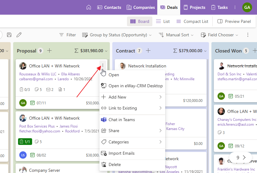Choose Open from context menu
The height and width of the screenshot is (173, 257).
pyautogui.click(x=132, y=75)
